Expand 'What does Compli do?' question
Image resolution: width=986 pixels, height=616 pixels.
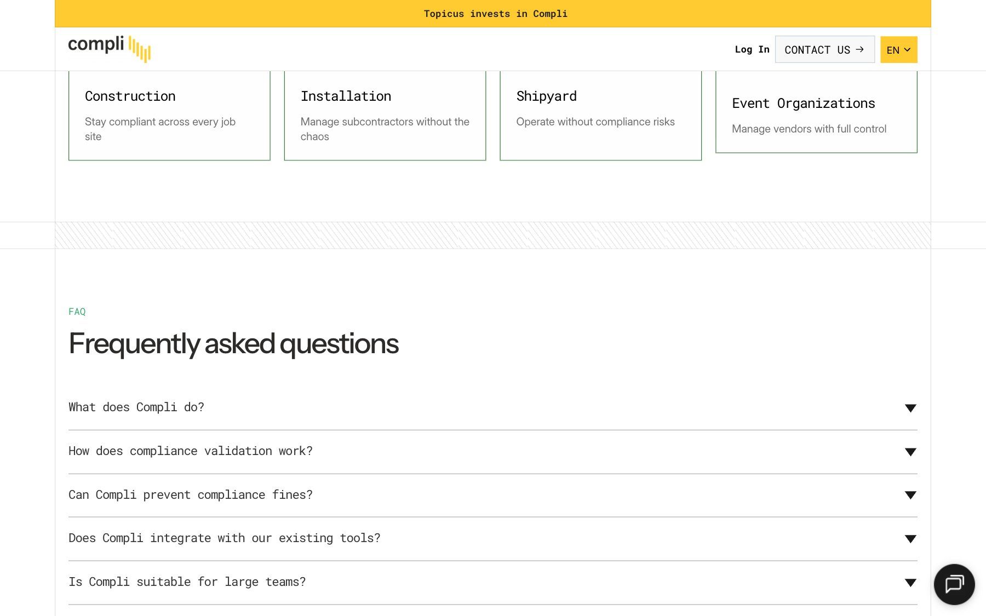(x=492, y=408)
